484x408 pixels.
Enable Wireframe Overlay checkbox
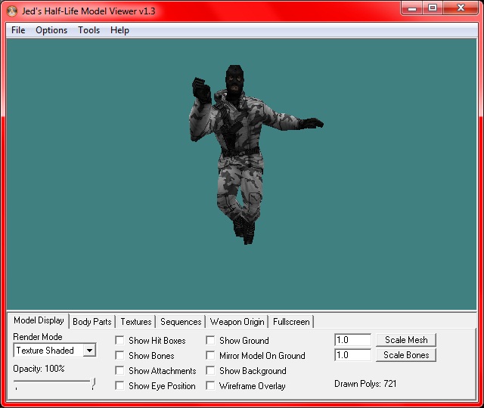tap(210, 386)
